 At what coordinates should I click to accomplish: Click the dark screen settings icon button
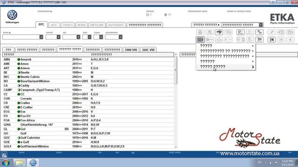[x=200, y=39]
